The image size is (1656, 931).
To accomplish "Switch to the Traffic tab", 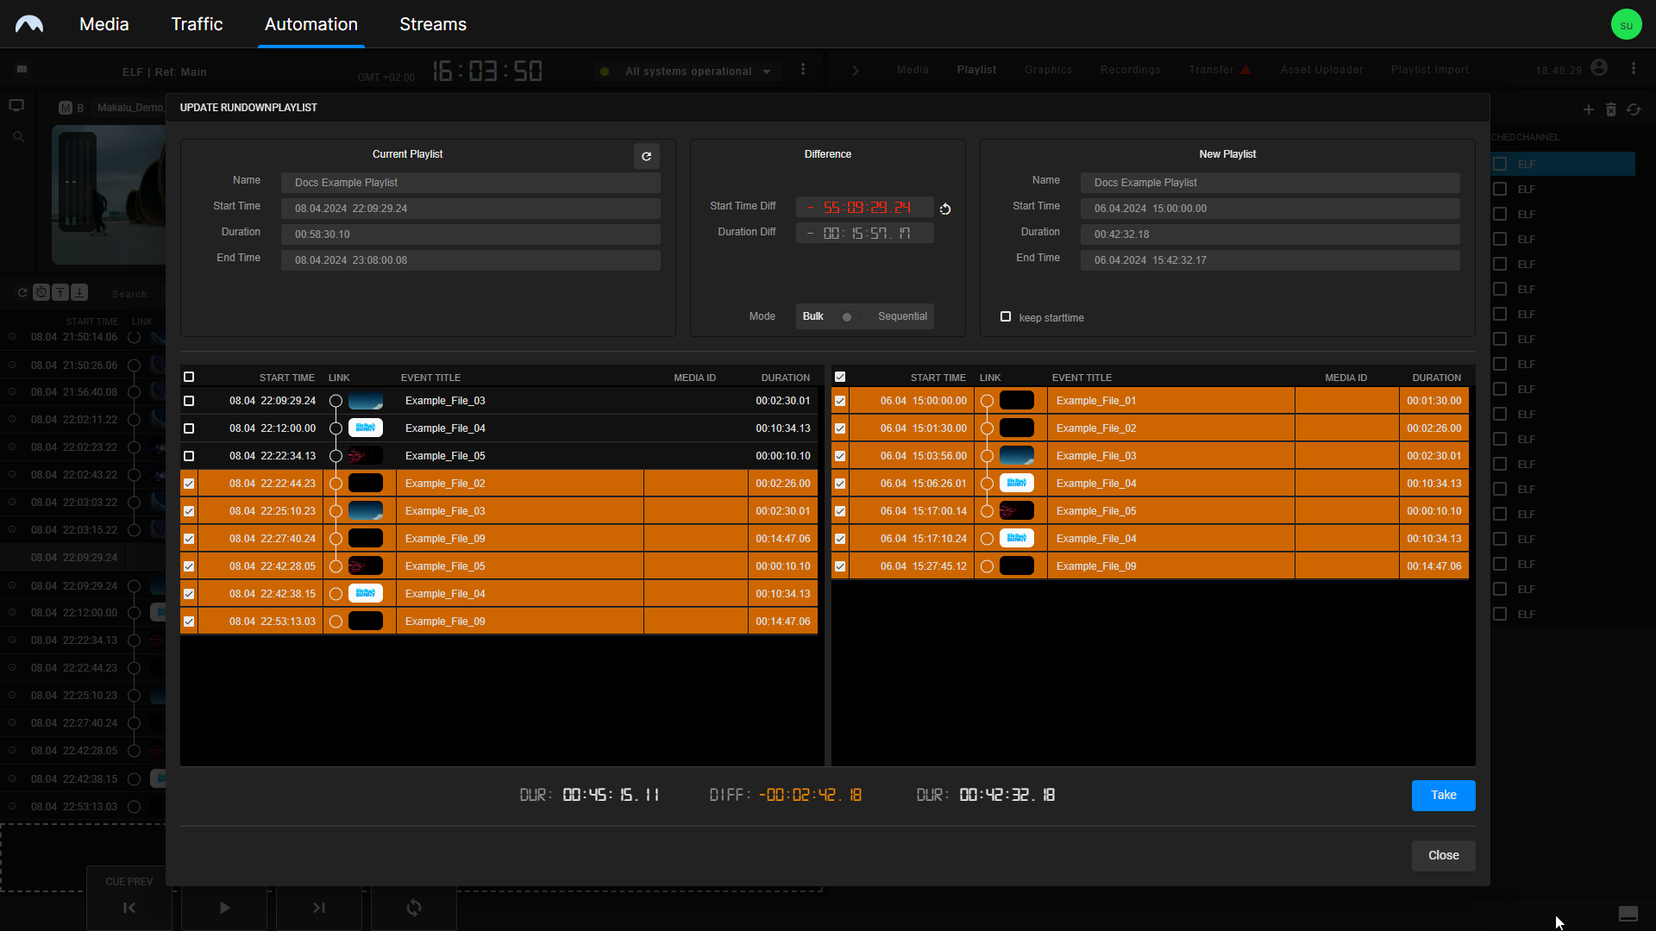I will 197,24.
